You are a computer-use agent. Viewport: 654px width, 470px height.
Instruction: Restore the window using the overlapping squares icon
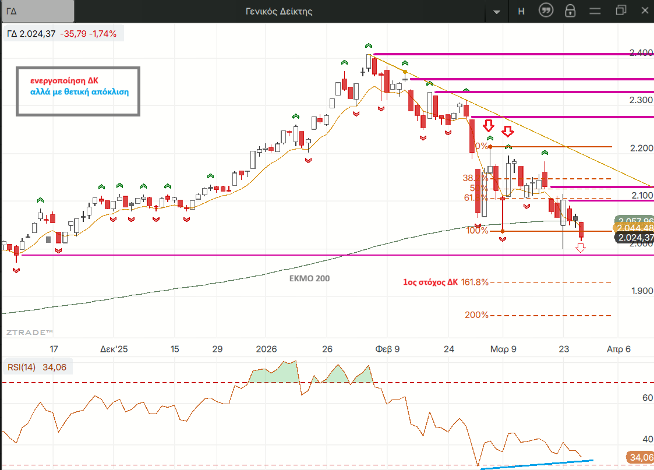[x=621, y=11]
